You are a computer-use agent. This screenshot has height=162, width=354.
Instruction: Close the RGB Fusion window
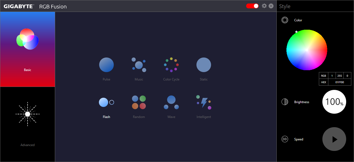coord(271,6)
